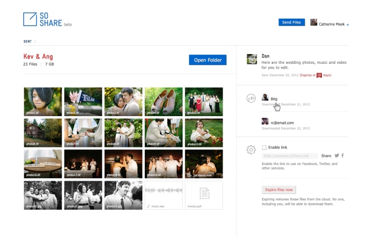Click the forwarded recipients arrow icon

[251, 99]
